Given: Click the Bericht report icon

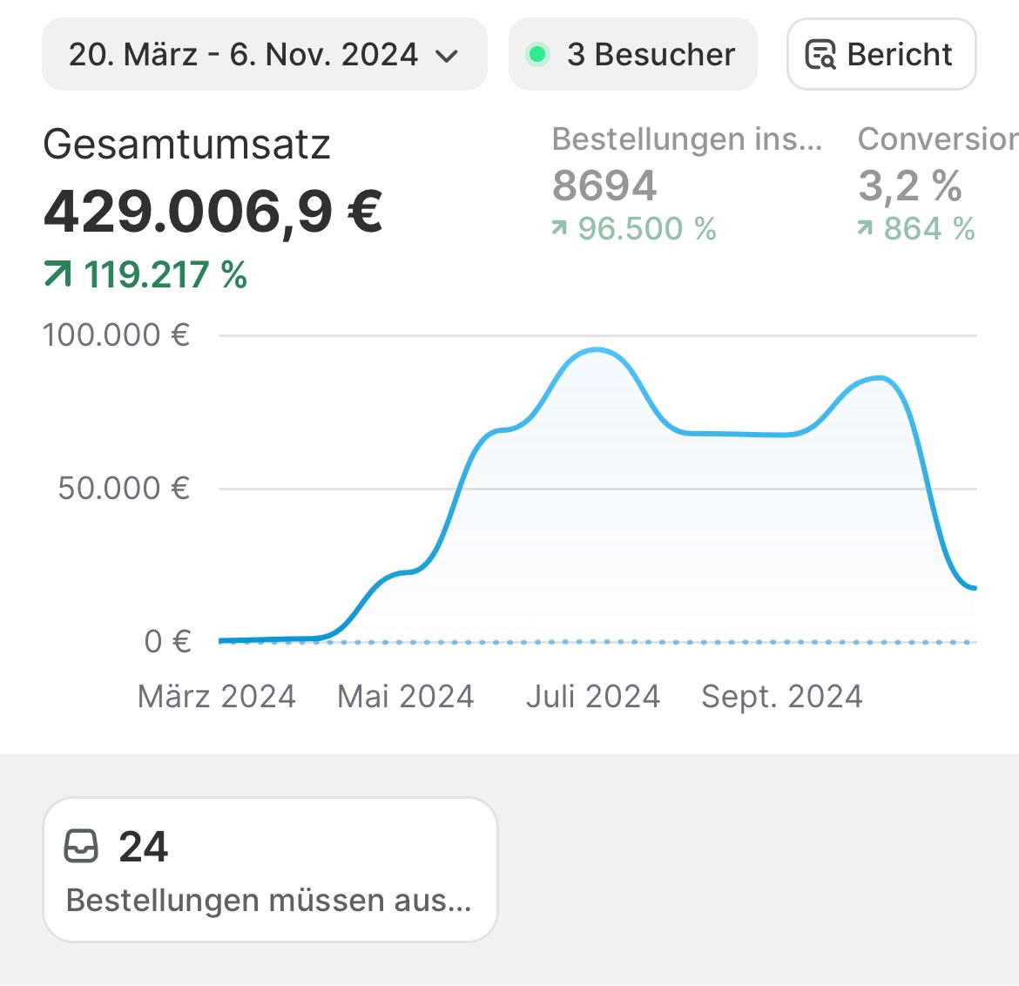Looking at the screenshot, I should (820, 55).
